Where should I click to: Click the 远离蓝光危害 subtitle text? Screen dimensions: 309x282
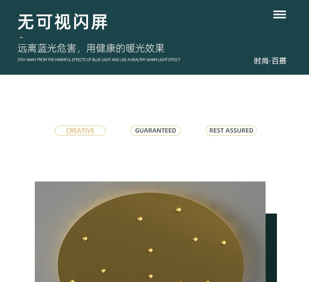[x=47, y=48]
